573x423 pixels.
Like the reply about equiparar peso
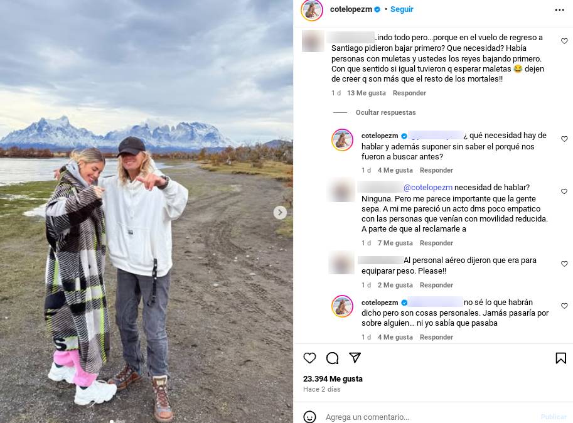click(564, 264)
